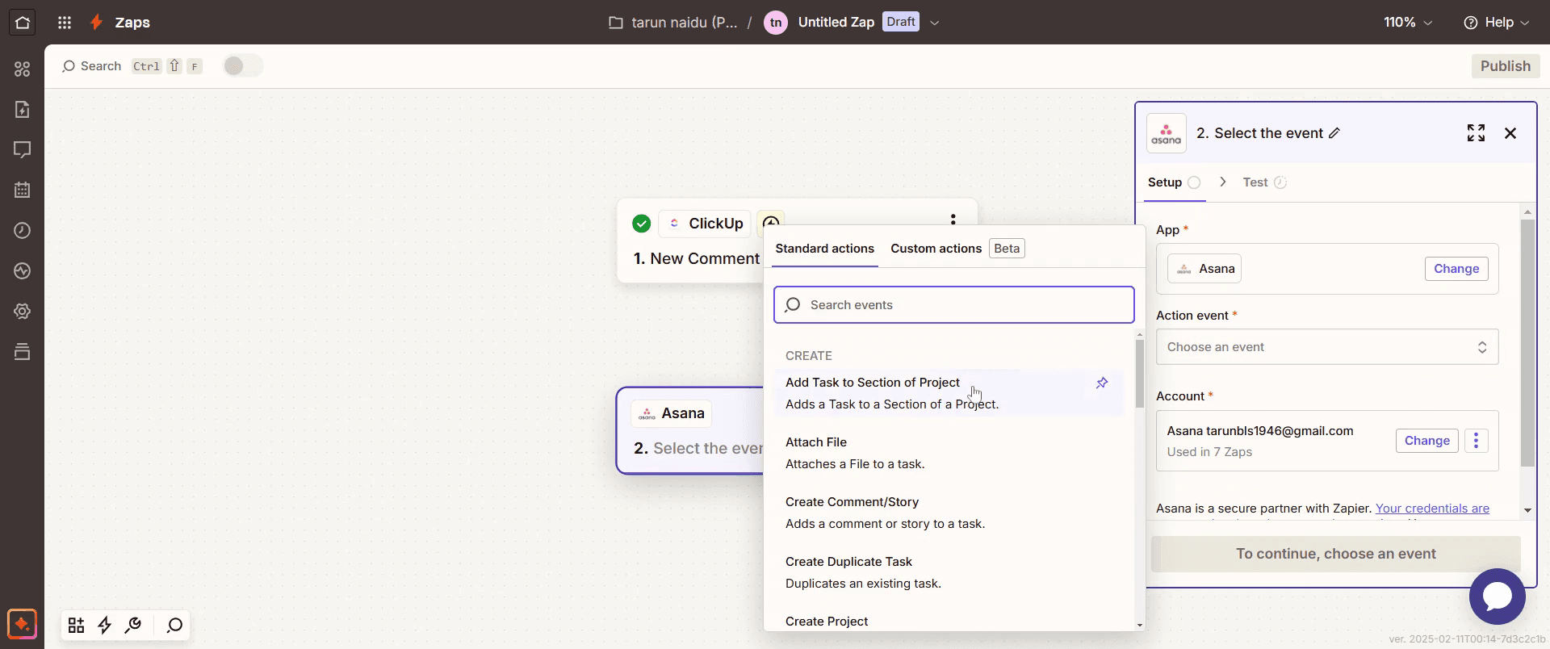The width and height of the screenshot is (1550, 649).
Task: Click the Beta badge
Action: click(1007, 249)
